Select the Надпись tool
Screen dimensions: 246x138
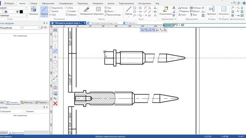tap(183, 11)
